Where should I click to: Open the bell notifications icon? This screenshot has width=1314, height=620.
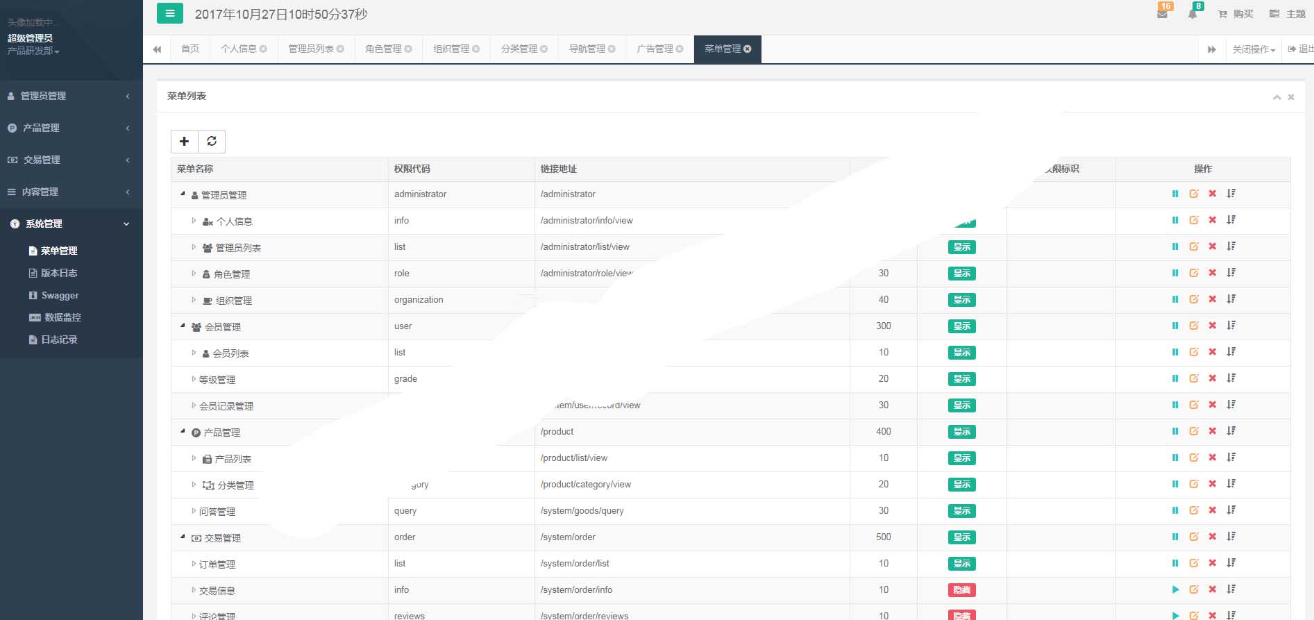tap(1193, 14)
